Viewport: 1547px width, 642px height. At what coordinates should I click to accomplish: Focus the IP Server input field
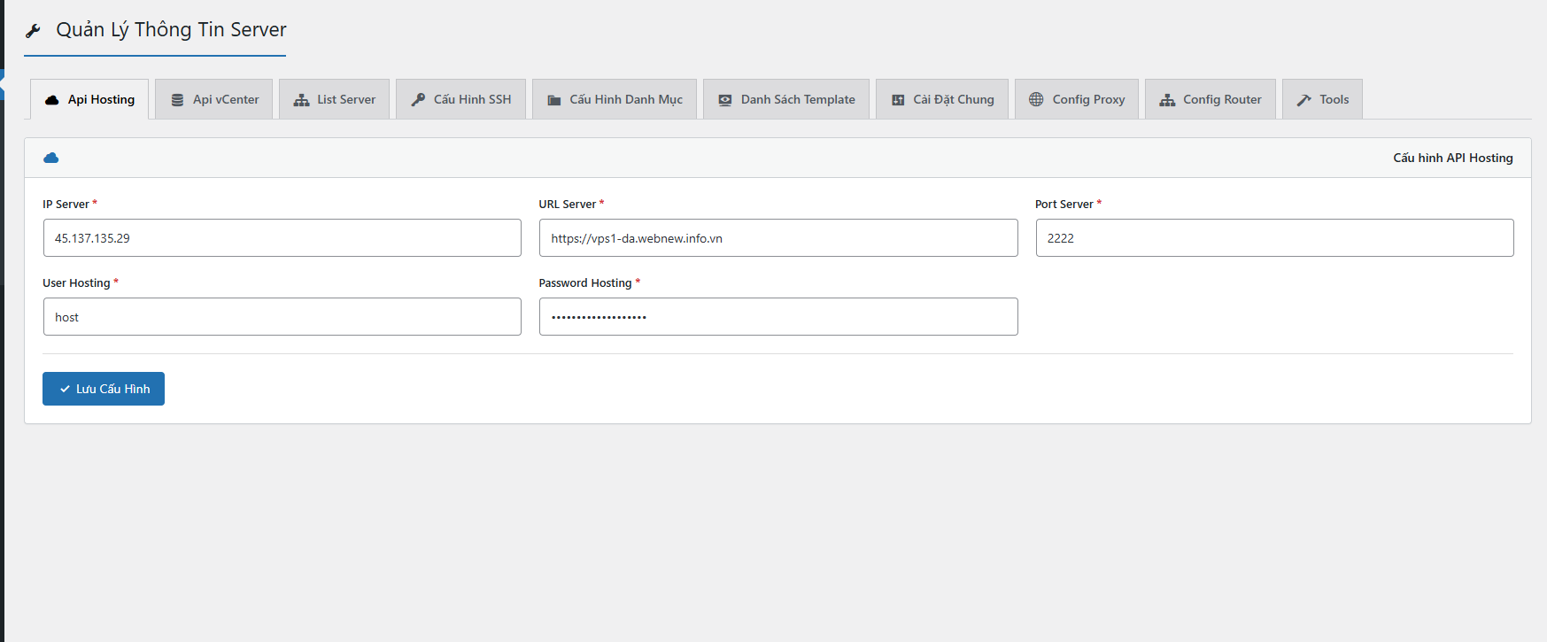[282, 238]
